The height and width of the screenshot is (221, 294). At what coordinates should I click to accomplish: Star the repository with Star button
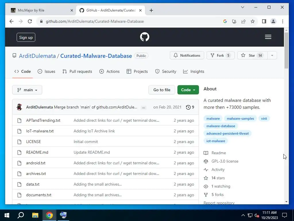tap(252, 56)
